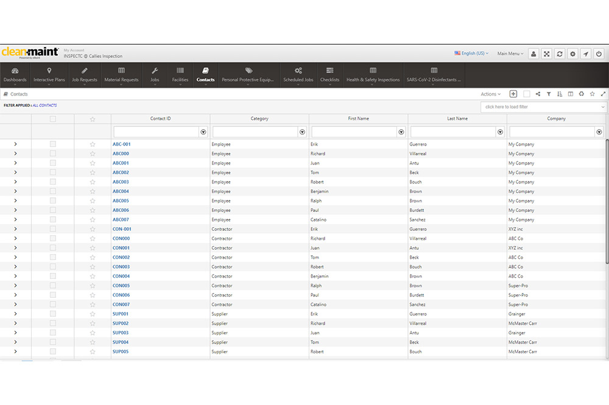This screenshot has height=405, width=609.
Task: Click the First Name filter input field
Action: 354,132
